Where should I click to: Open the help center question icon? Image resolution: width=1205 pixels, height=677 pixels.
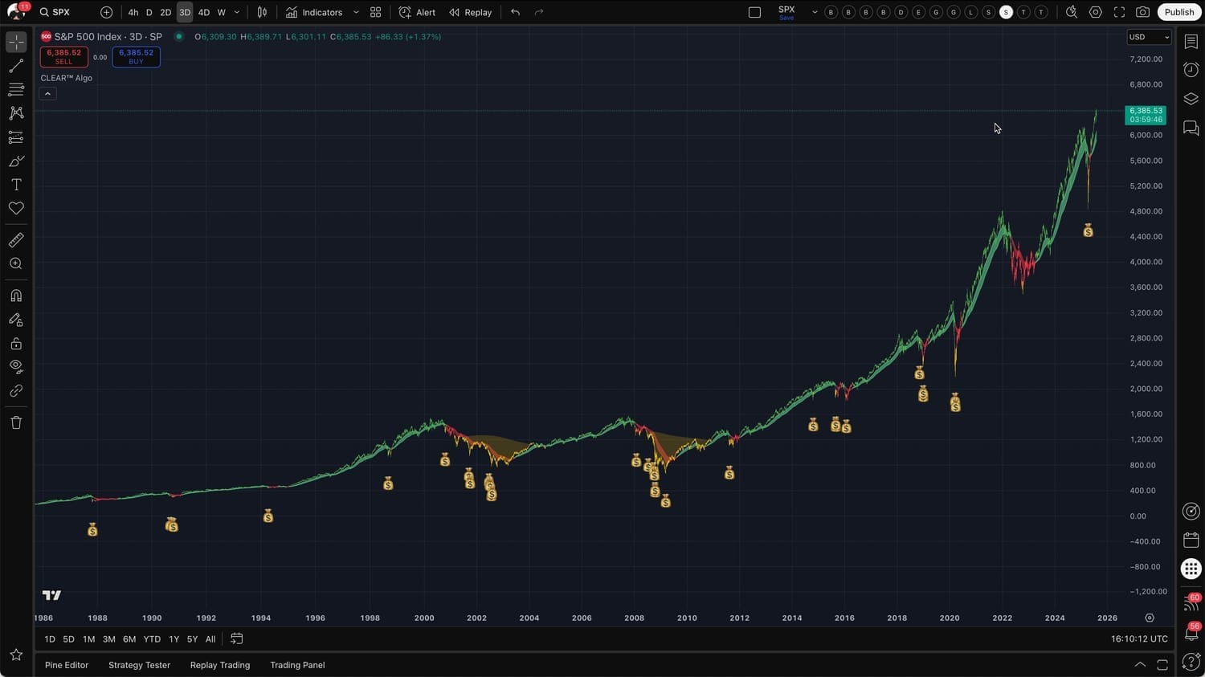(x=1191, y=662)
